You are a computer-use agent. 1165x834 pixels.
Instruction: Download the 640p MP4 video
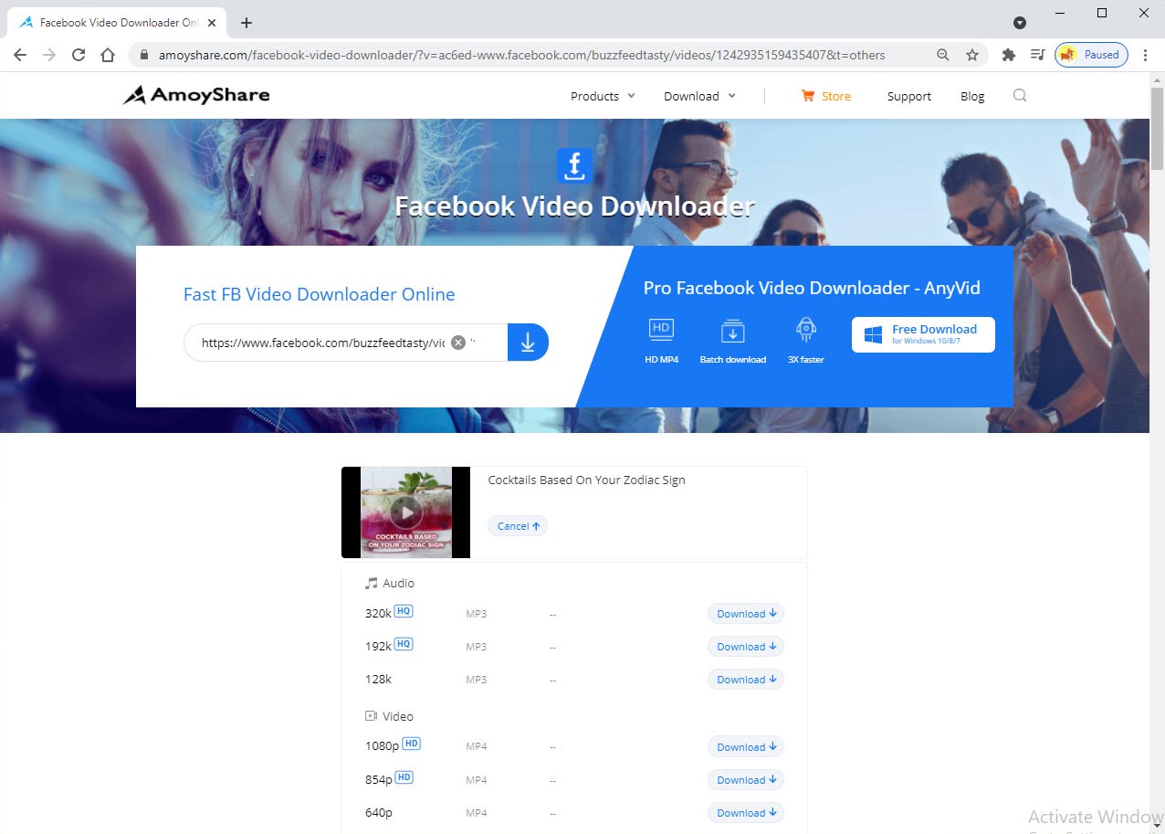click(x=746, y=813)
